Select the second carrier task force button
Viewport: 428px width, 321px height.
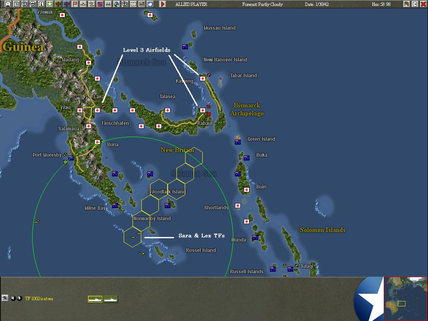click(x=111, y=299)
